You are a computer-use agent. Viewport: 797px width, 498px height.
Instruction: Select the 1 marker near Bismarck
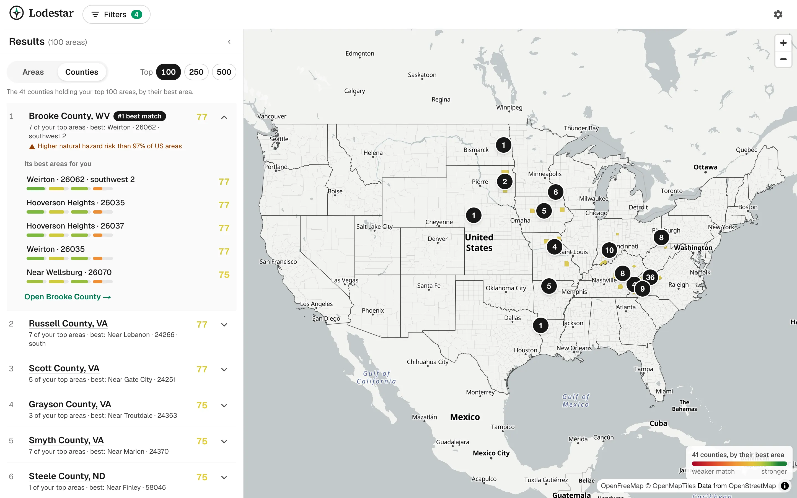503,145
